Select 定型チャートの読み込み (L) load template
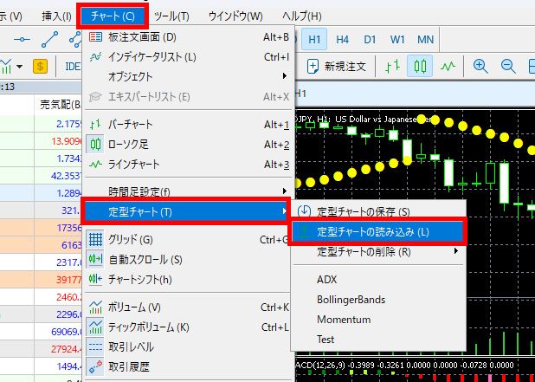The height and width of the screenshot is (382, 535). pos(372,231)
